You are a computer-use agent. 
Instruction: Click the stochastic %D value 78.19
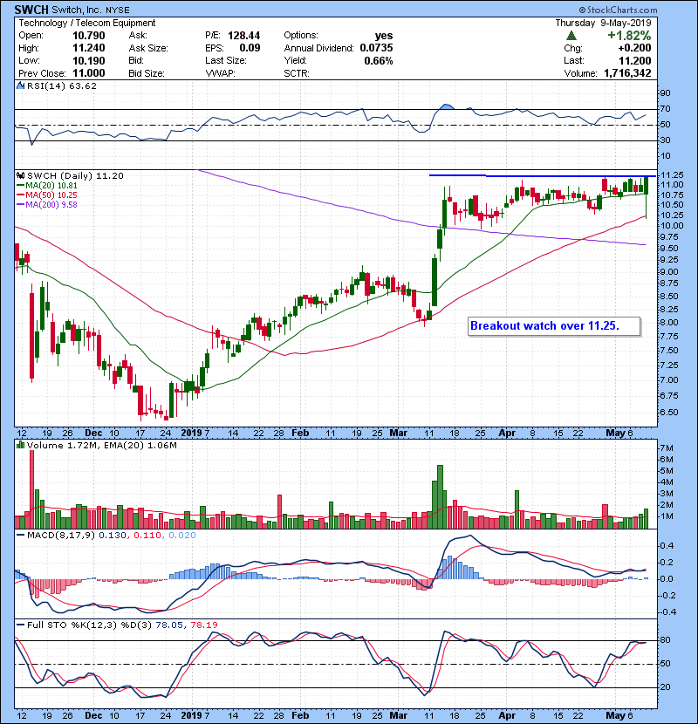click(x=203, y=625)
